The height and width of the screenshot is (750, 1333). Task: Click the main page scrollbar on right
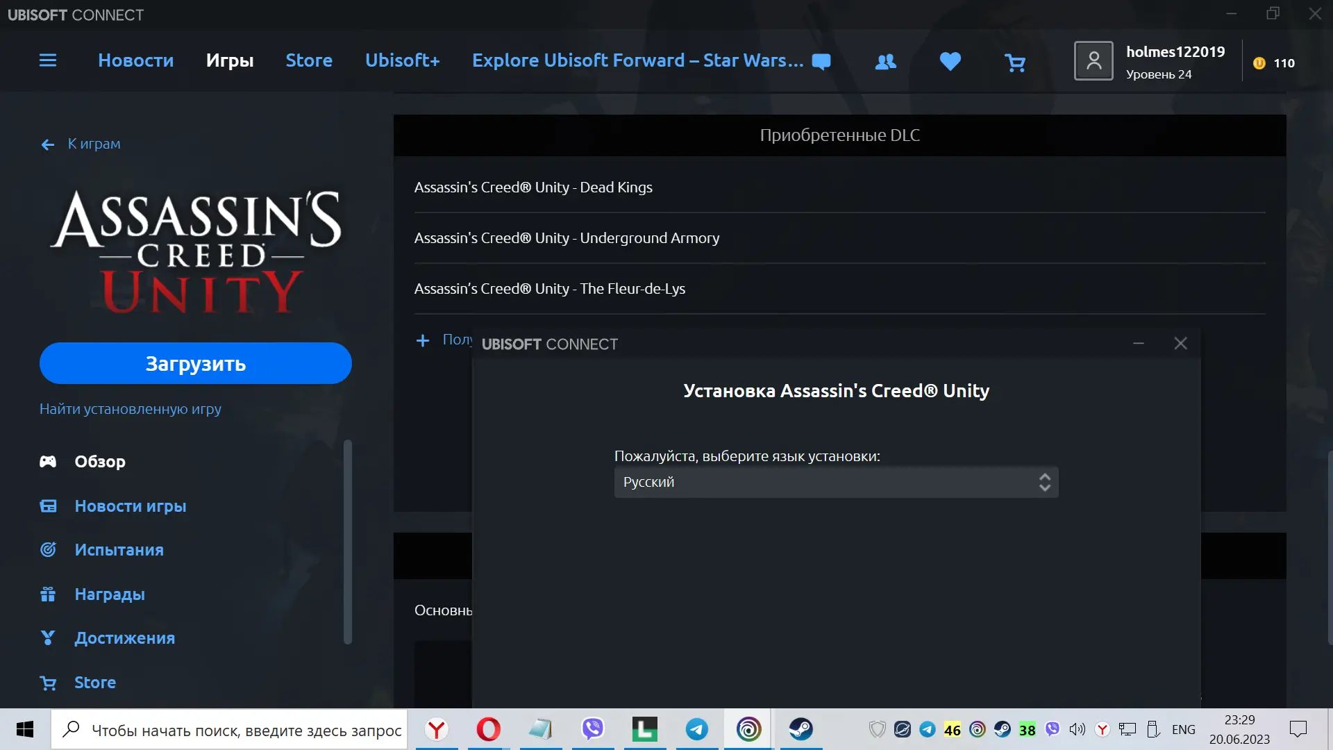[x=1330, y=549]
